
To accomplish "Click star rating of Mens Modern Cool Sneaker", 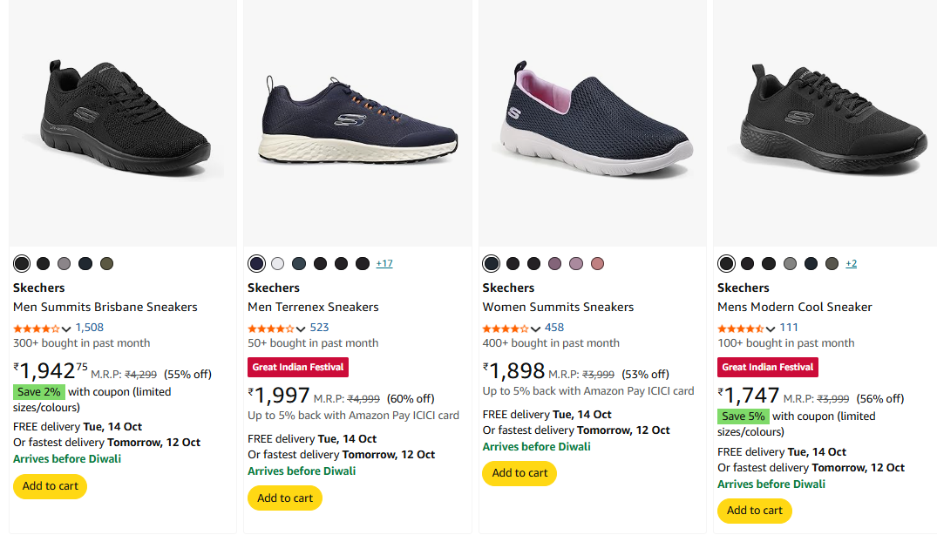I will [741, 328].
